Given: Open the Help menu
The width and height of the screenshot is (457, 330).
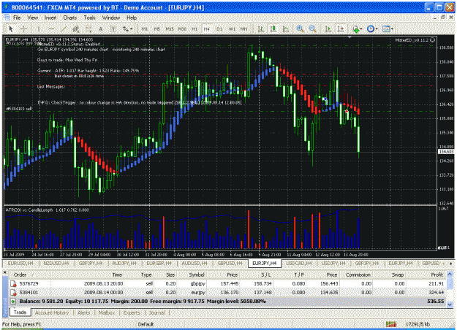Looking at the screenshot, I should 132,18.
